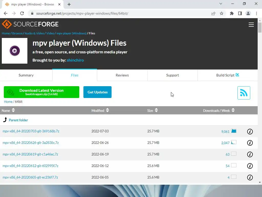Click the SourceForge logo
The image size is (262, 197).
pyautogui.click(x=30, y=24)
